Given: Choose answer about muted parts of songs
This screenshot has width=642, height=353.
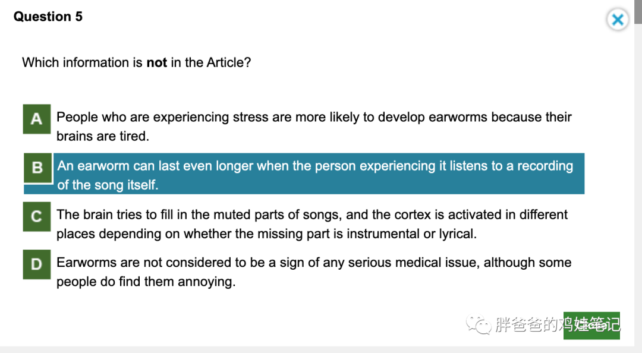Looking at the screenshot, I should point(312,215).
